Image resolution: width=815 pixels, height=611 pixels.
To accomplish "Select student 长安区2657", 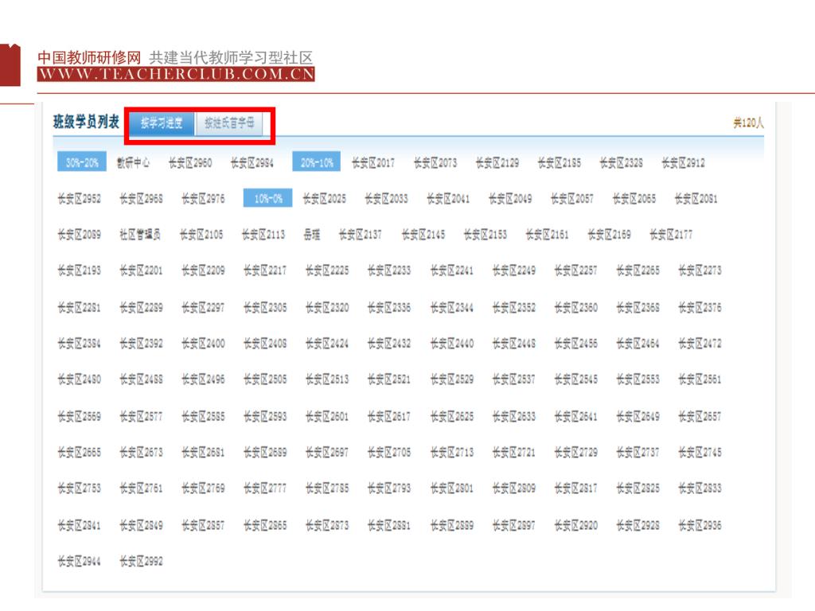I will [x=700, y=416].
